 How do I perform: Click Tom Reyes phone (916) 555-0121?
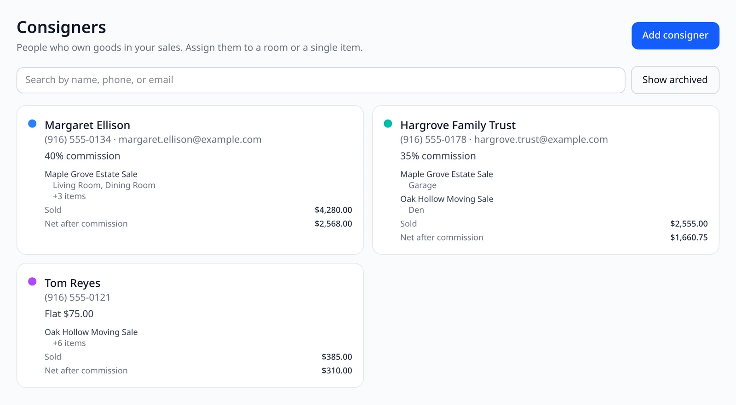coord(77,297)
